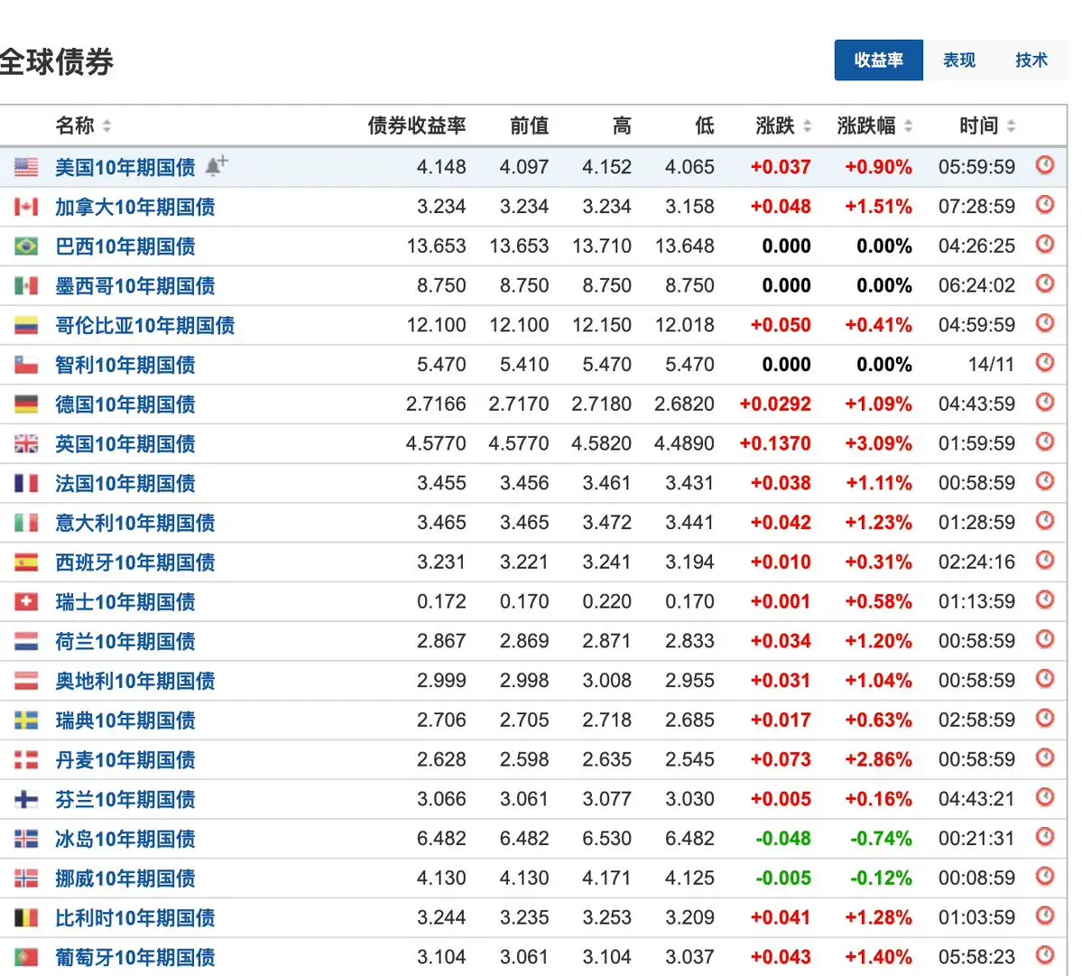Click clock icon in 墨西哥10年期国债 row
The height and width of the screenshot is (976, 1082).
(1045, 283)
